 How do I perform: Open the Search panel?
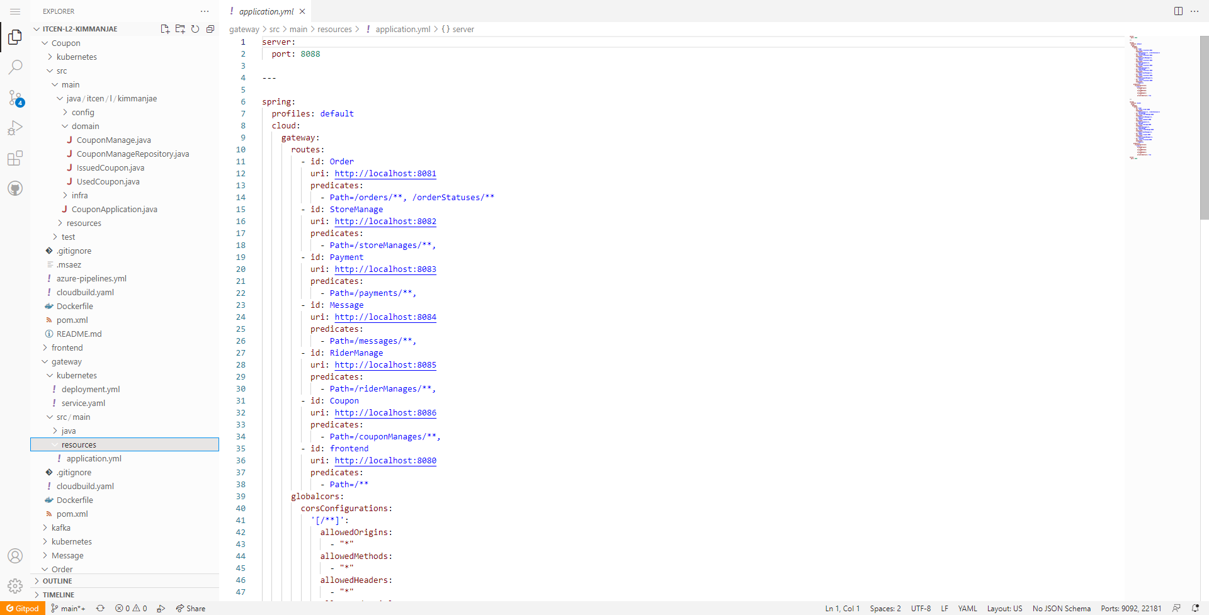15,67
